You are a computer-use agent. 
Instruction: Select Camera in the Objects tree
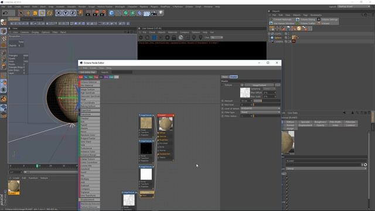pyautogui.click(x=279, y=42)
